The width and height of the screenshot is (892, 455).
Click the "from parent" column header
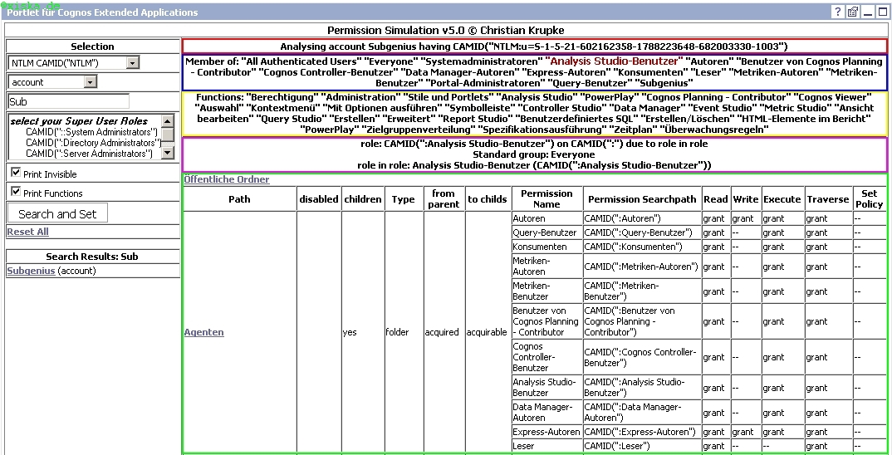444,199
